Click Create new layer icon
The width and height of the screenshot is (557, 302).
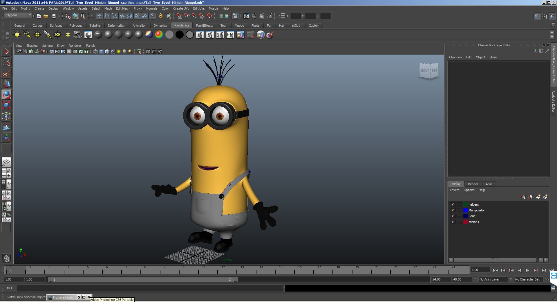pos(538,197)
